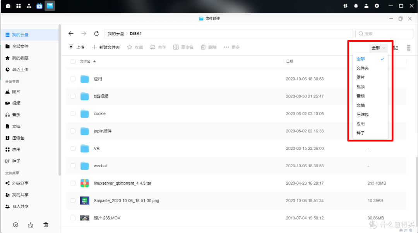Viewport: 418px width, 233px height.
Task: Check the linuxserver_qbittorrent tar checkbox
Action: pos(73,183)
